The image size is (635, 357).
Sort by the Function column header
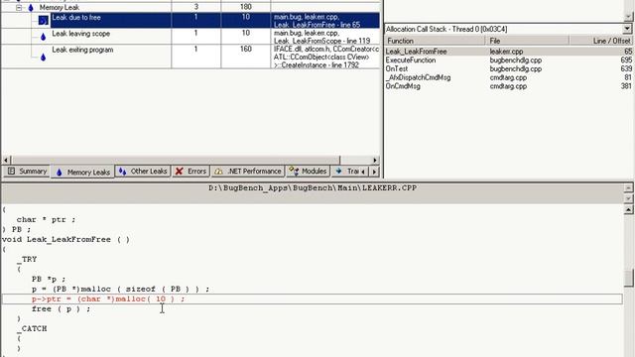click(x=435, y=41)
